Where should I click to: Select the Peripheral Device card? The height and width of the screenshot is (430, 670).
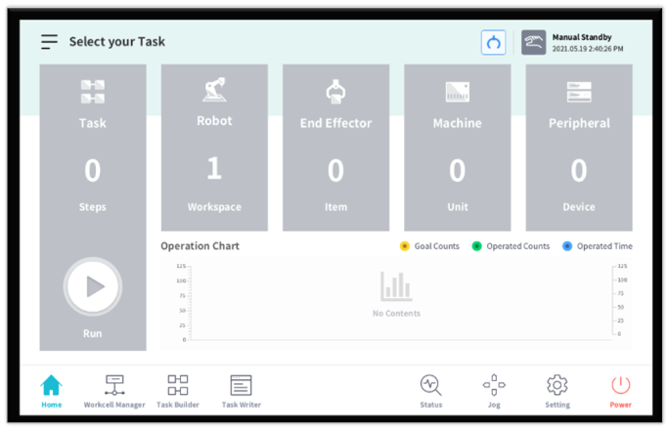(579, 147)
